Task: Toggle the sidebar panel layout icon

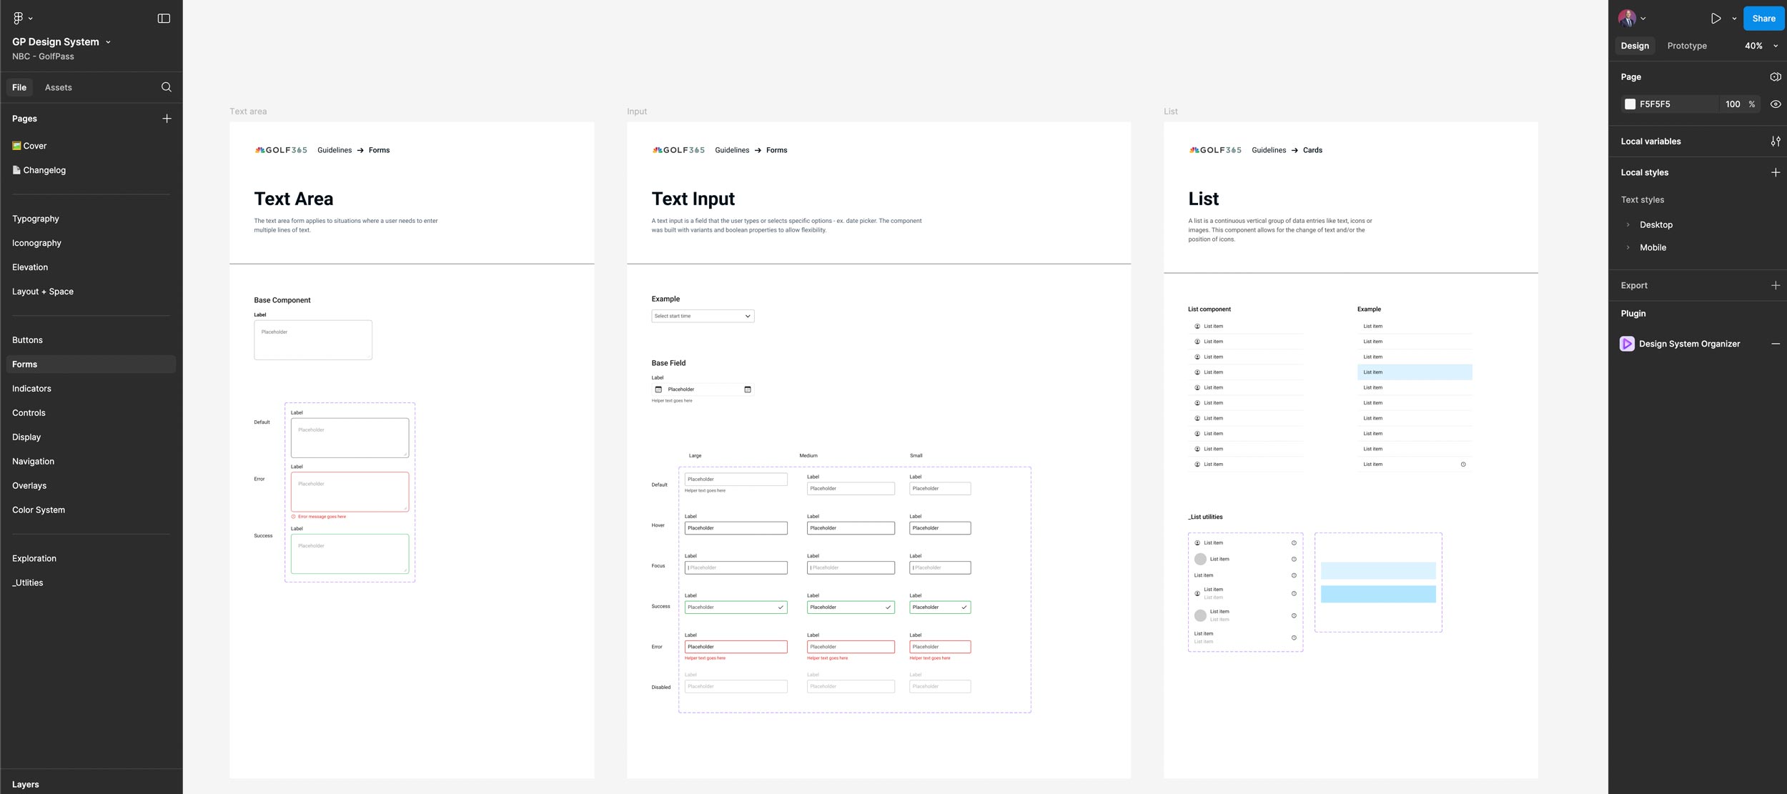Action: click(x=164, y=18)
